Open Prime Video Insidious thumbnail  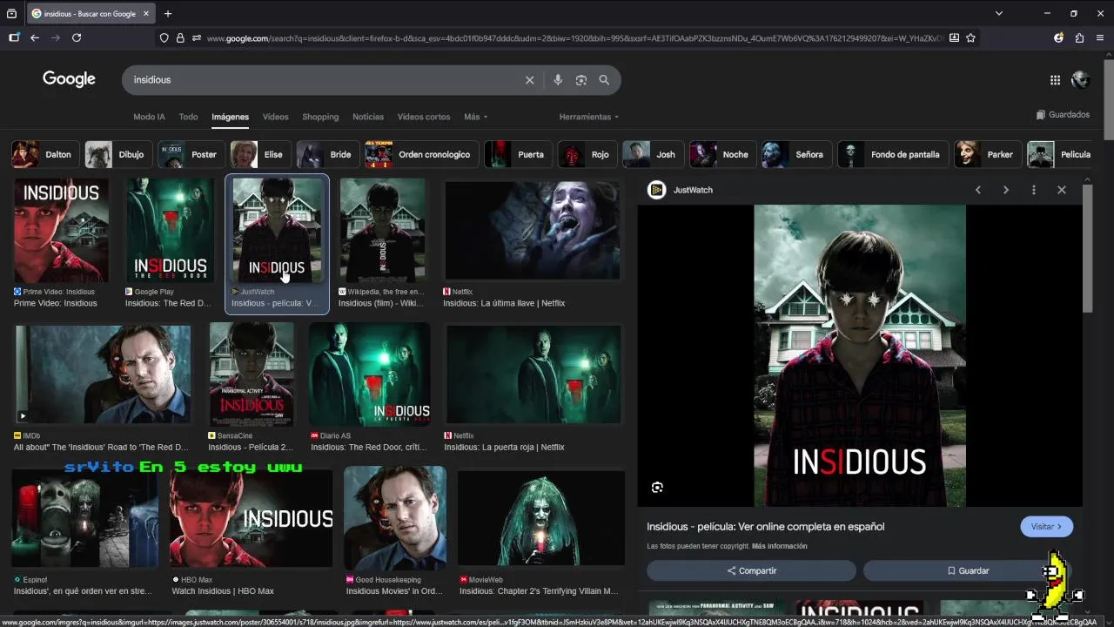(61, 231)
